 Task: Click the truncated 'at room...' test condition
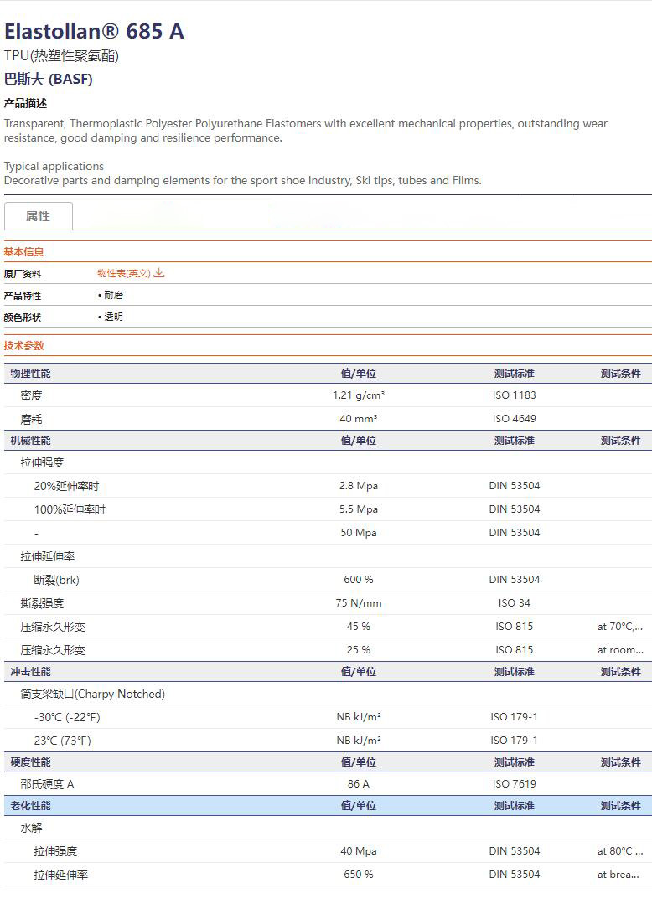click(620, 650)
